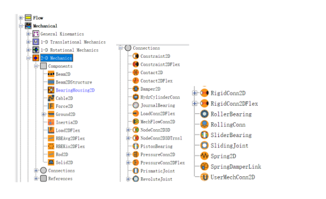Image resolution: width=326 pixels, height=199 pixels.
Task: Select the UserMechConn2D icon
Action: coord(205,177)
